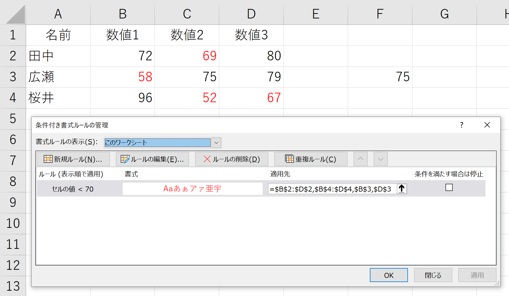Image resolution: width=509 pixels, height=296 pixels.
Task: Open dialog help question mark
Action: (461, 125)
